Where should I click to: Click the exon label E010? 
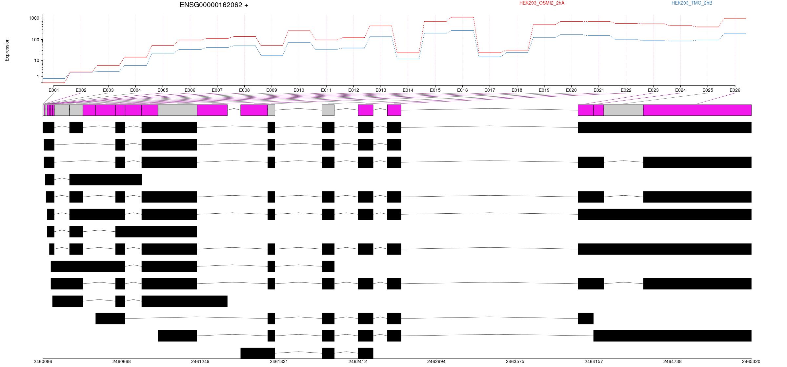(299, 90)
